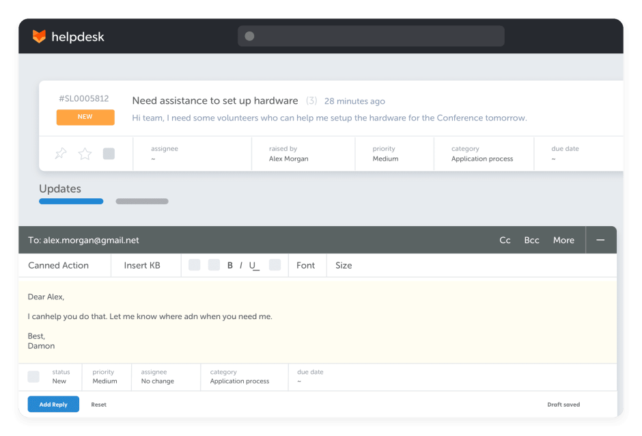642x436 pixels.
Task: Apply underline formatting in reply editor
Action: coord(254,266)
